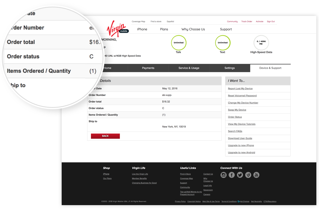The image size is (319, 212).
Task: Switch to the Device & Support tab
Action: [x=270, y=68]
